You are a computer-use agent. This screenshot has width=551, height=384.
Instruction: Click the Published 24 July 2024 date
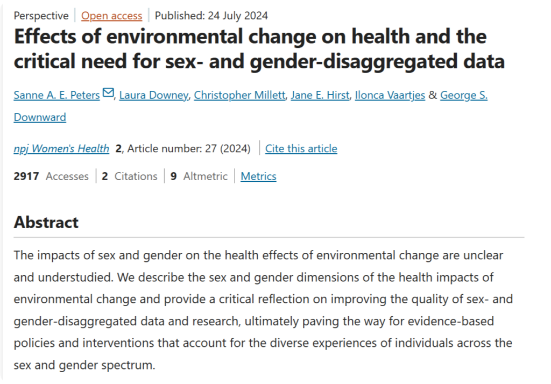(211, 16)
